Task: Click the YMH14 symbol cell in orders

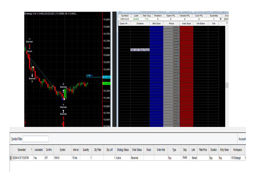Action: tap(62, 158)
